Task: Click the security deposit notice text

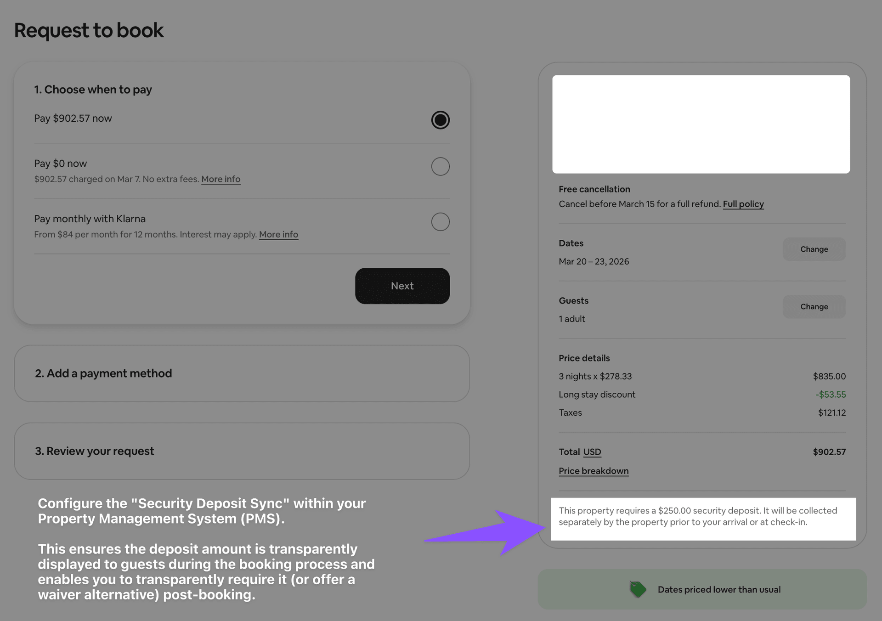Action: (697, 516)
